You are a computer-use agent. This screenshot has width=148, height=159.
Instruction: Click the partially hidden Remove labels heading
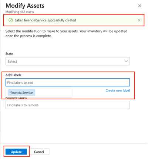click(16, 98)
